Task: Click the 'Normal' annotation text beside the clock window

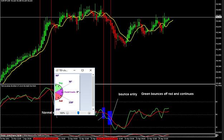Action: click(47, 112)
